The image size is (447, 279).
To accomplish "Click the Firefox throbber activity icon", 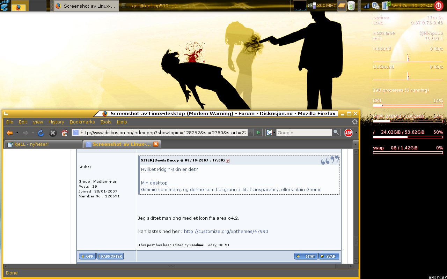I will [354, 122].
